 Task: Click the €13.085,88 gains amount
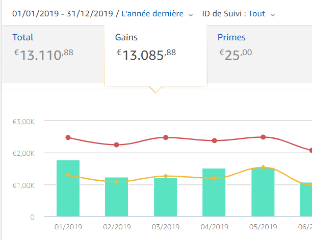click(146, 55)
